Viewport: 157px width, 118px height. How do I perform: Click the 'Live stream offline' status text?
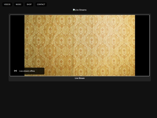click(x=27, y=71)
